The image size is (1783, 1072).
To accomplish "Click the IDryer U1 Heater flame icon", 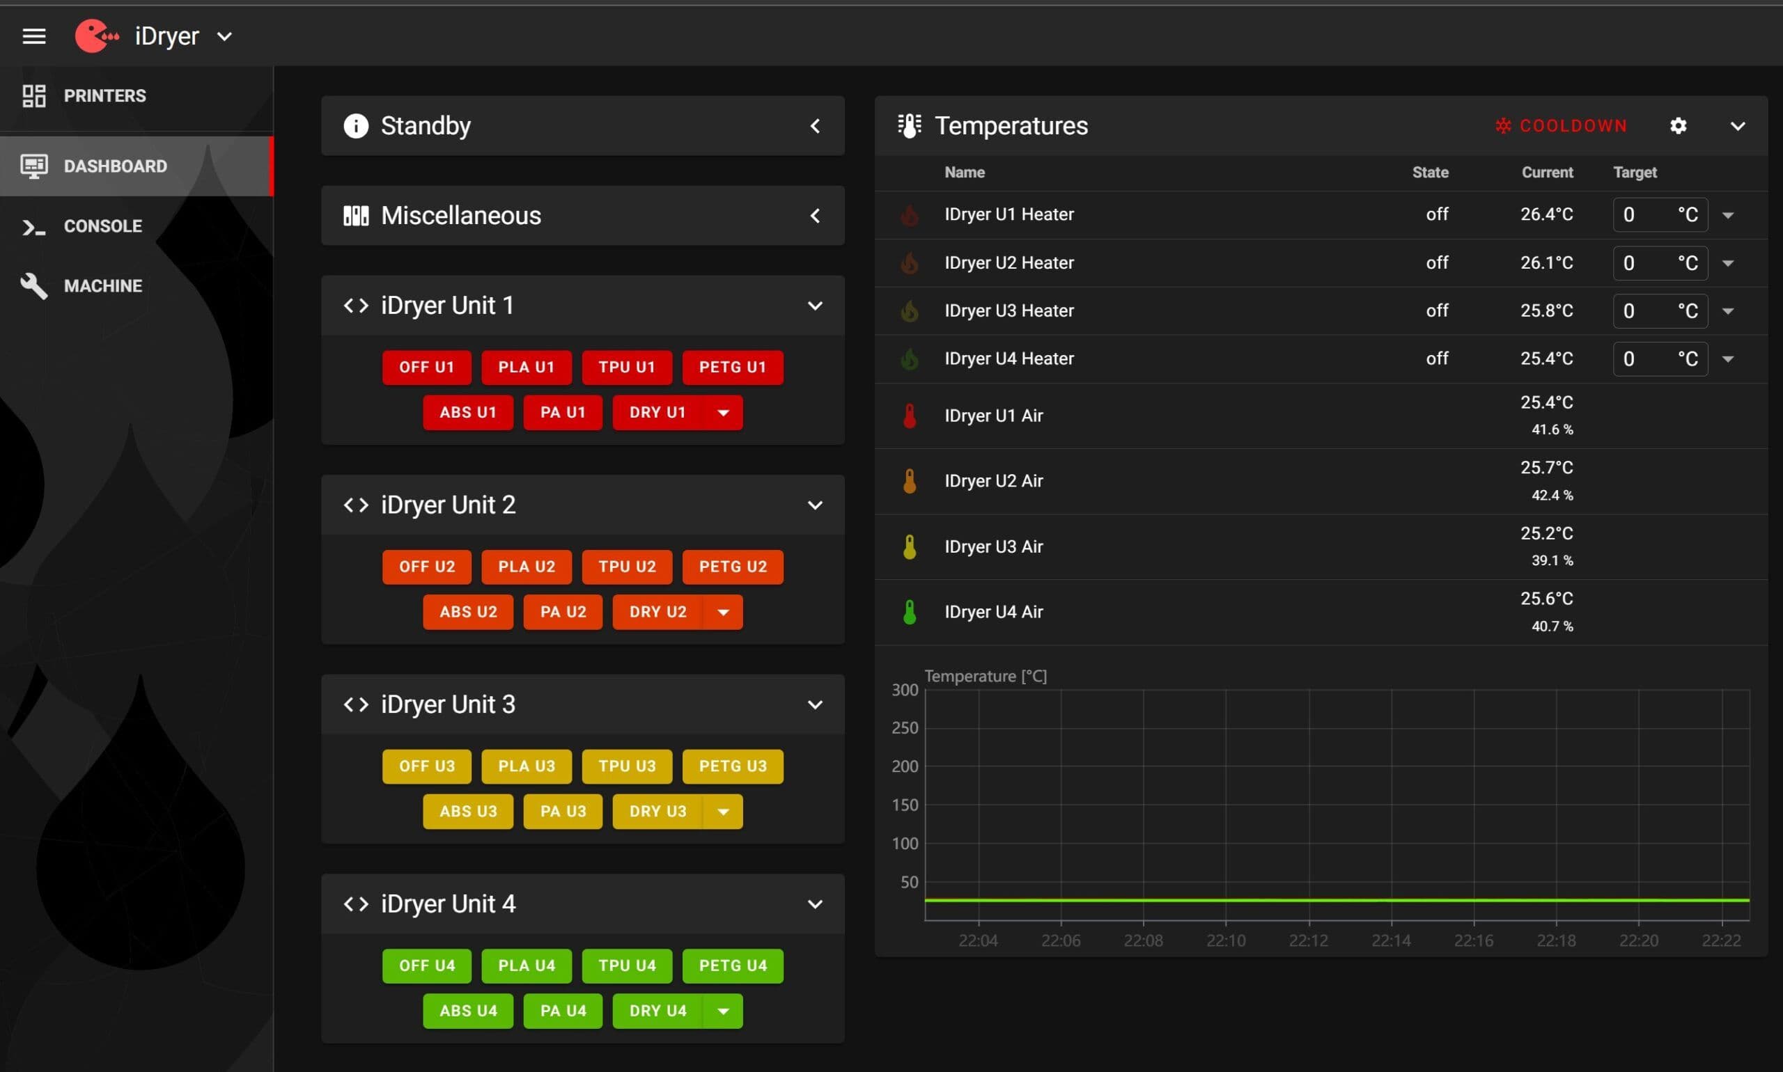I will tap(910, 214).
